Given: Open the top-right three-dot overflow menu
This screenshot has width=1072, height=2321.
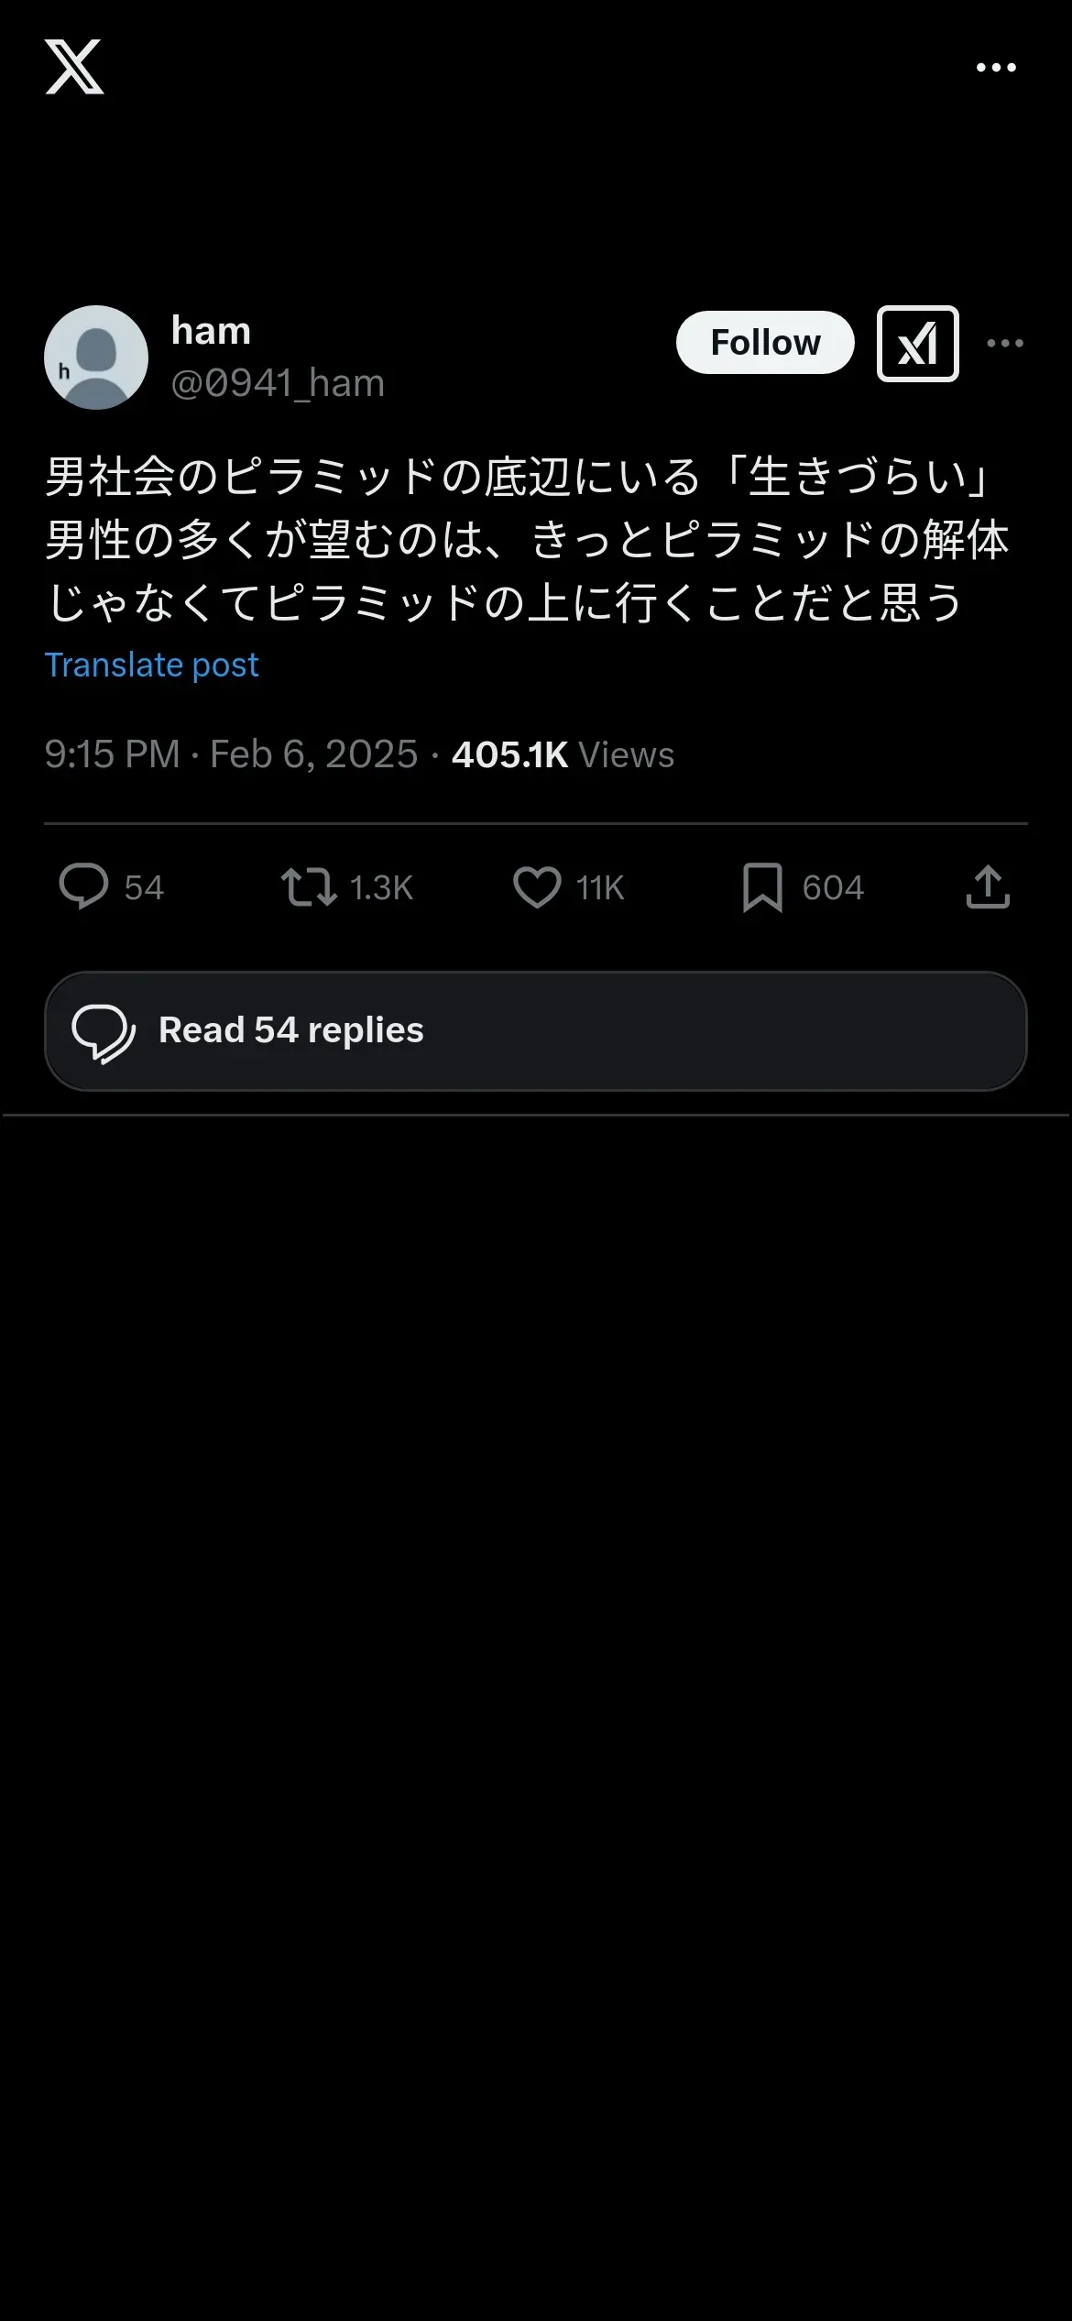Looking at the screenshot, I should 996,67.
